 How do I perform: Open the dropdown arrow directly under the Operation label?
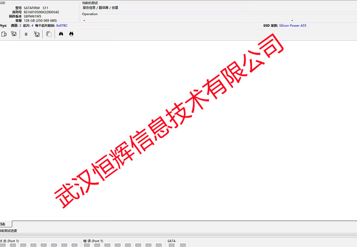tap(84, 21)
